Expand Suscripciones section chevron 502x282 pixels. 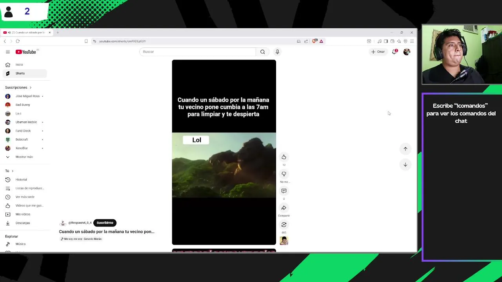tap(30, 87)
